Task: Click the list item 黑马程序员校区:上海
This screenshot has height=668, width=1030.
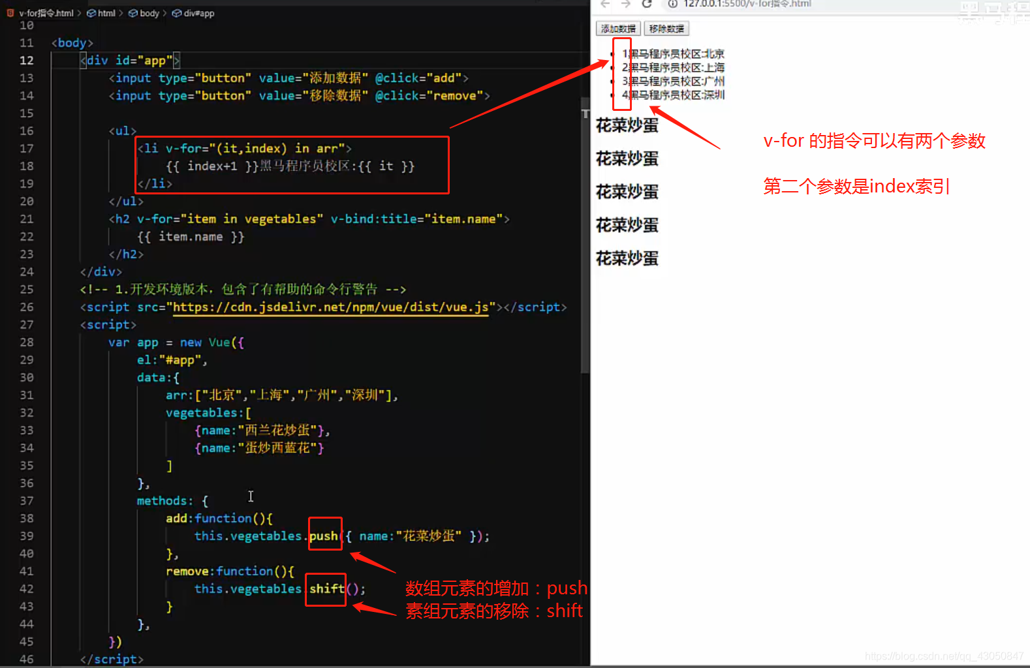Action: (x=673, y=68)
